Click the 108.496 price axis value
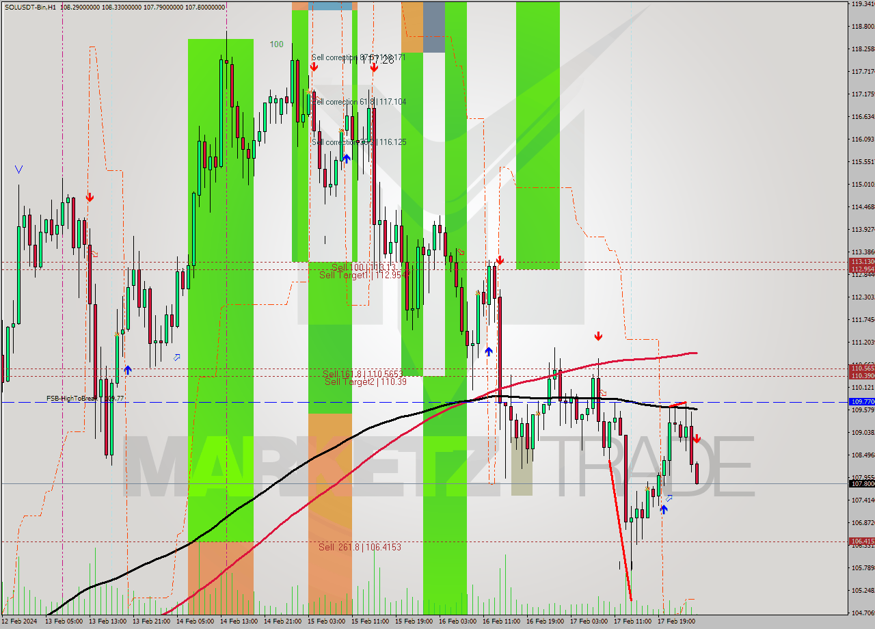 [863, 455]
